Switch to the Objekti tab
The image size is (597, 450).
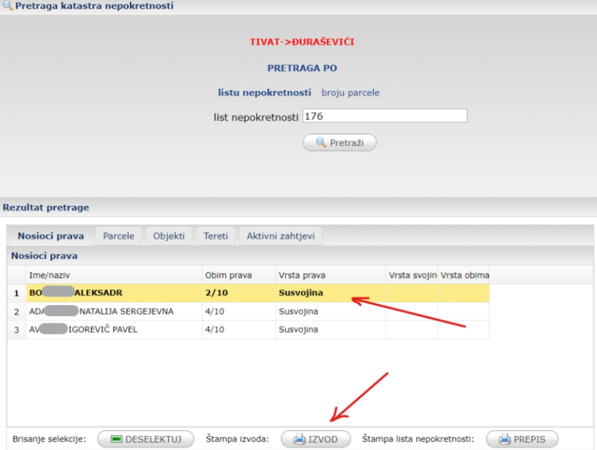coord(169,236)
